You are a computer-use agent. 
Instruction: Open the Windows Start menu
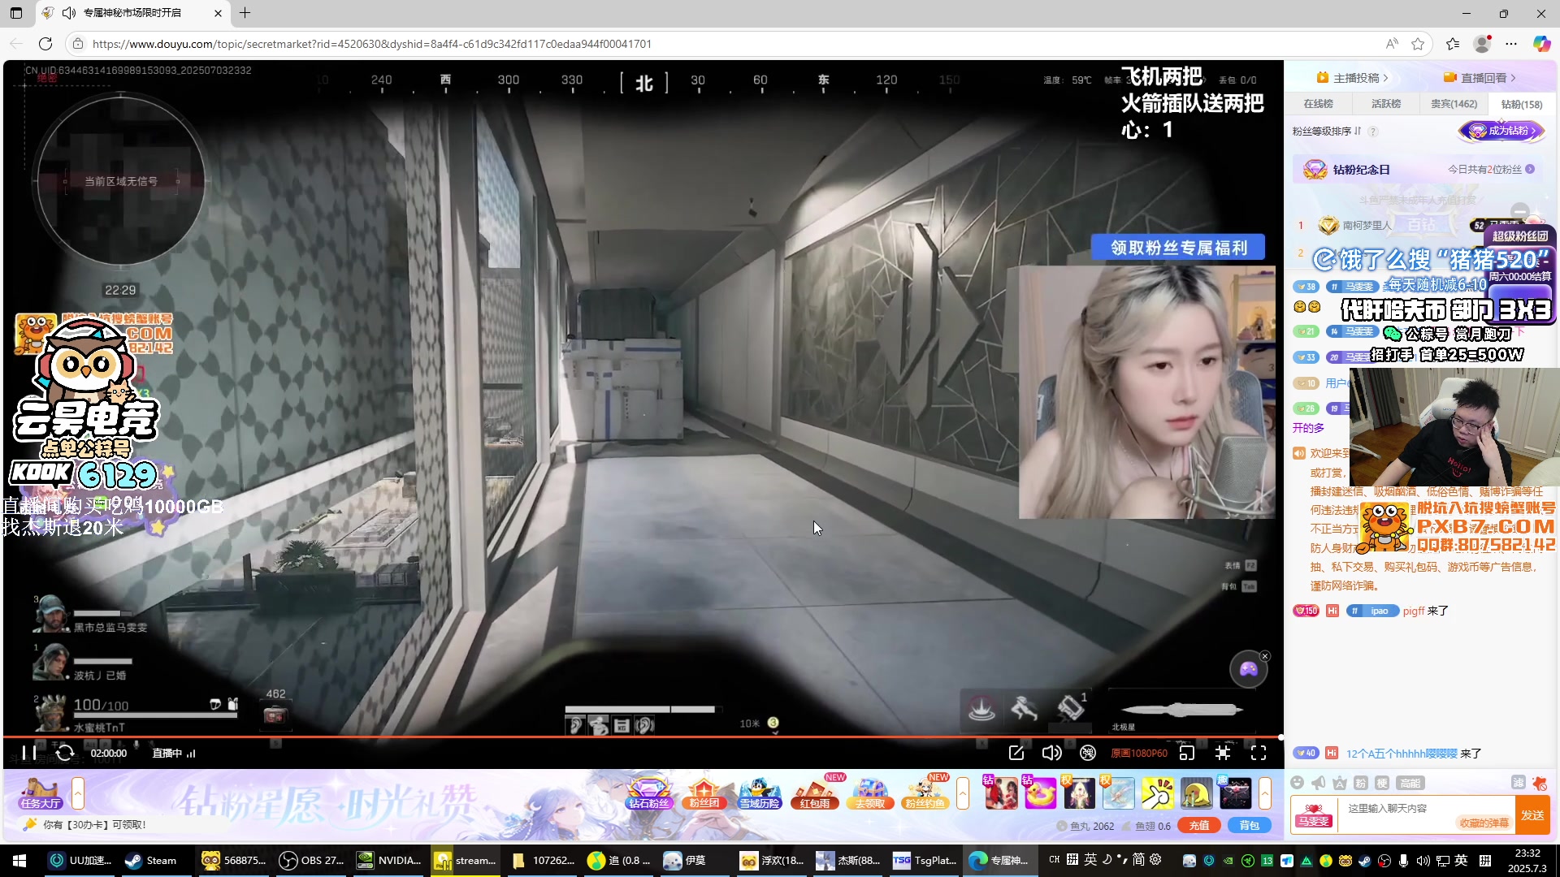click(19, 861)
